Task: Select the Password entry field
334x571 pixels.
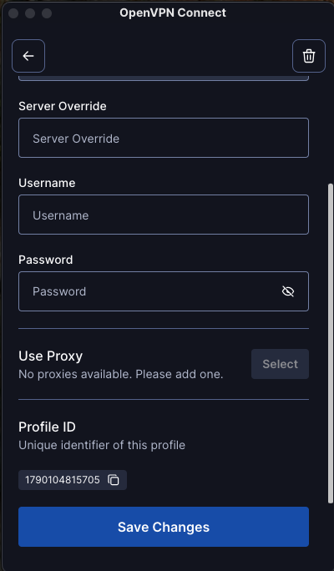Action: 164,291
